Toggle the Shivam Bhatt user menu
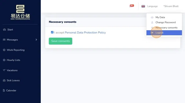Image resolution: width=185 pixels, height=103 pixels. pyautogui.click(x=171, y=6)
